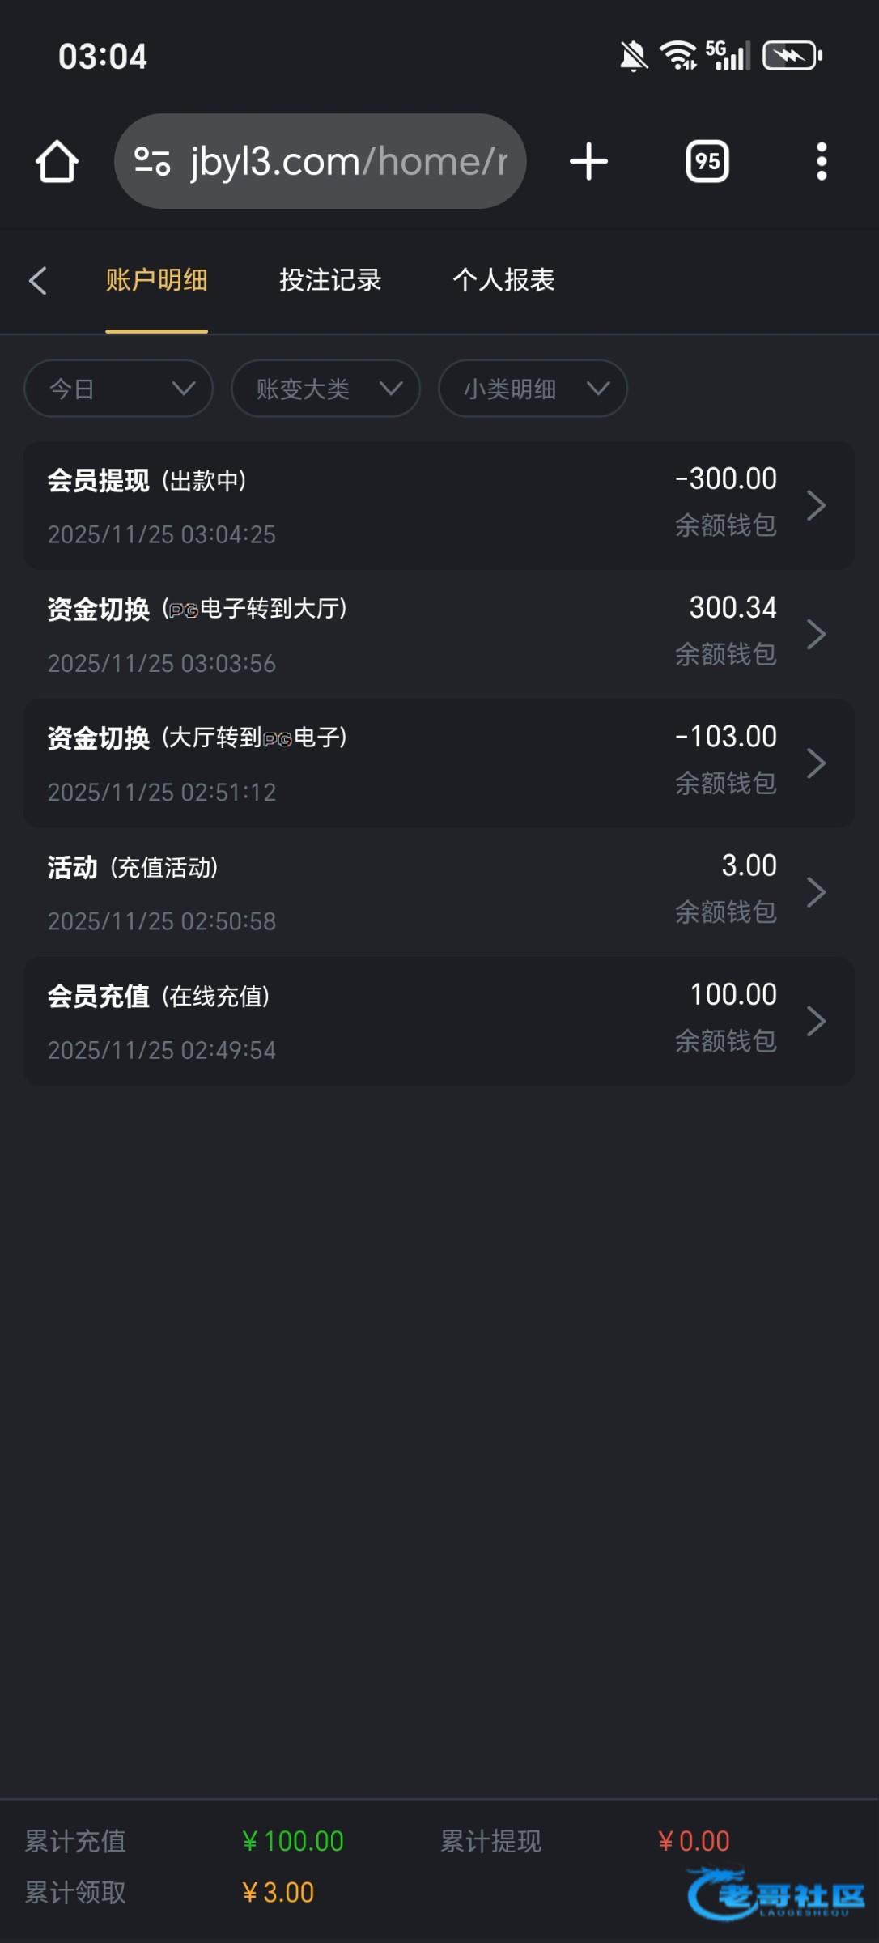
Task: Open the -103.00 资金切换 transfer entry
Action: tap(439, 763)
